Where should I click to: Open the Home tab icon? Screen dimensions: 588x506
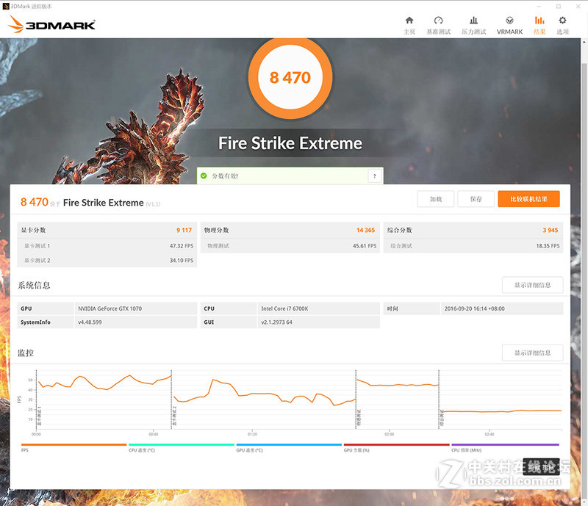pyautogui.click(x=409, y=21)
